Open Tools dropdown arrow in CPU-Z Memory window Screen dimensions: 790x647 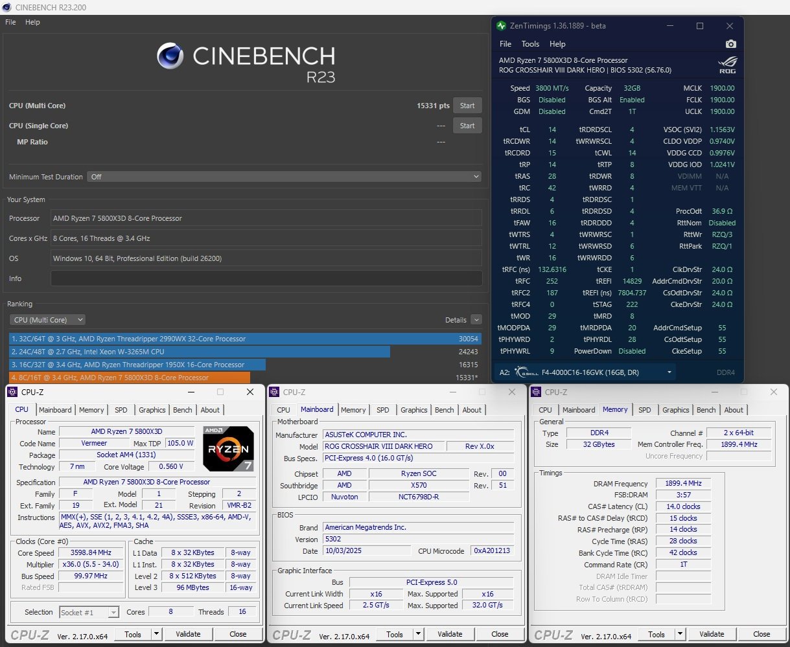(680, 634)
